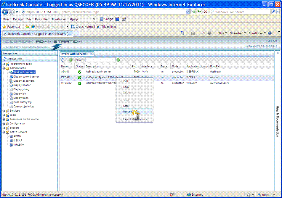This screenshot has height=198, width=282.
Task: Click the zoom level 100% in status bar
Action: [265, 195]
